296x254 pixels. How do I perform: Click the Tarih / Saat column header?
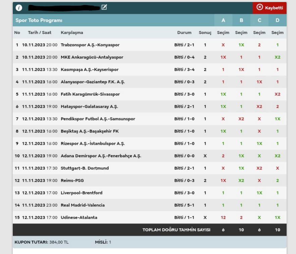[x=39, y=33]
